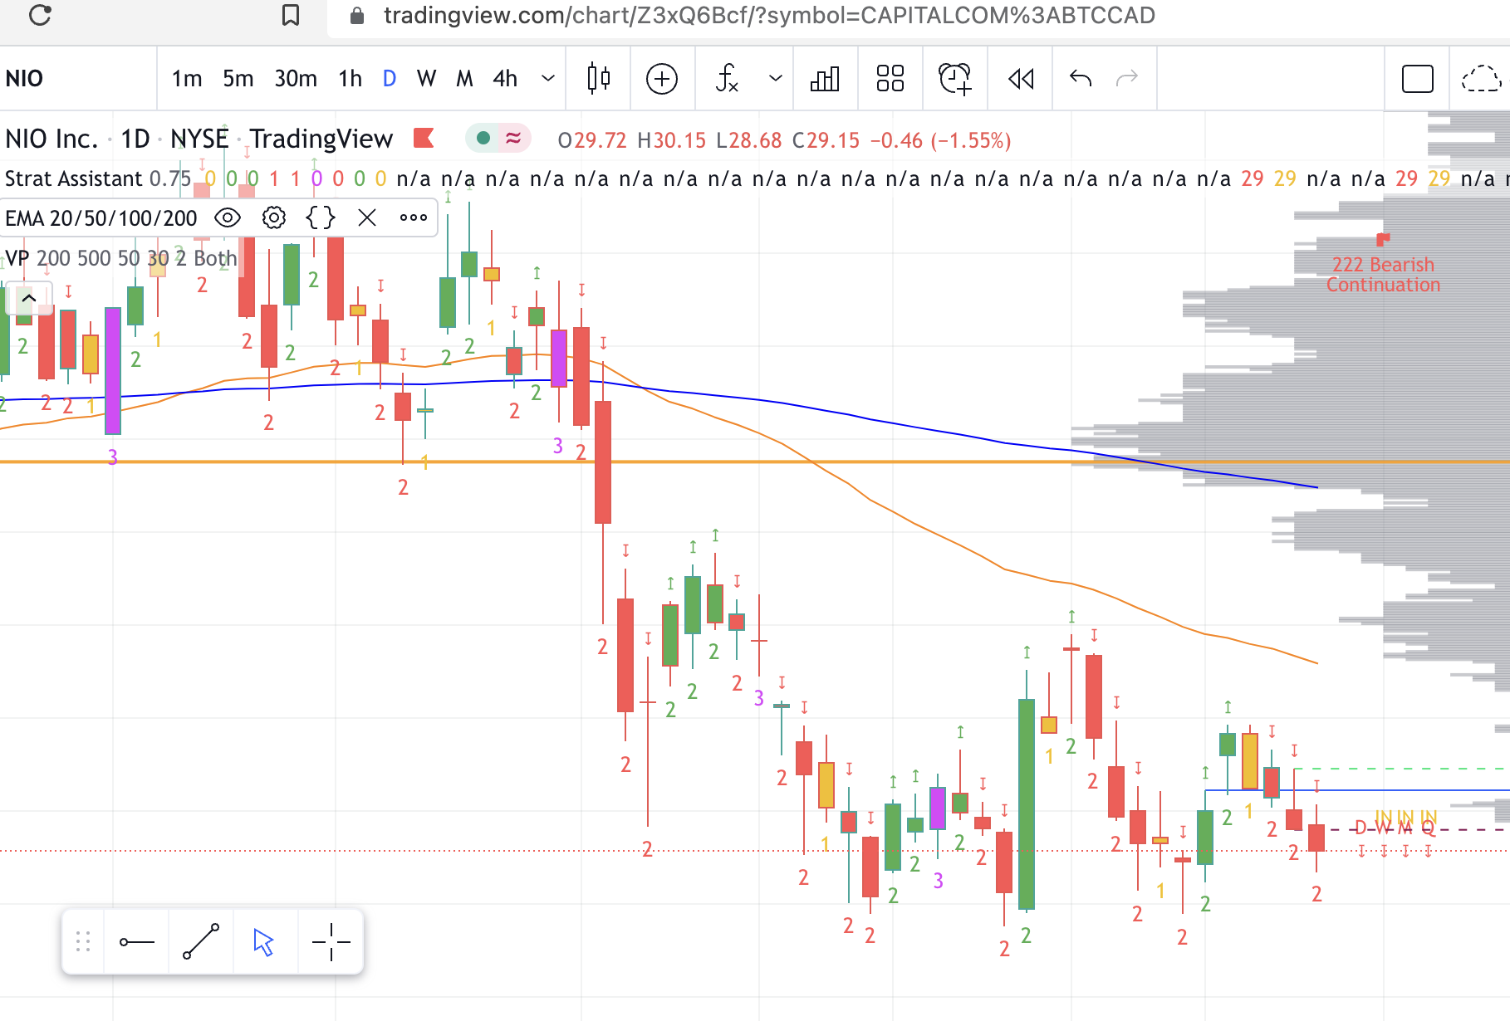The width and height of the screenshot is (1510, 1021).
Task: Click the lock icon in the address bar
Action: pyautogui.click(x=357, y=16)
